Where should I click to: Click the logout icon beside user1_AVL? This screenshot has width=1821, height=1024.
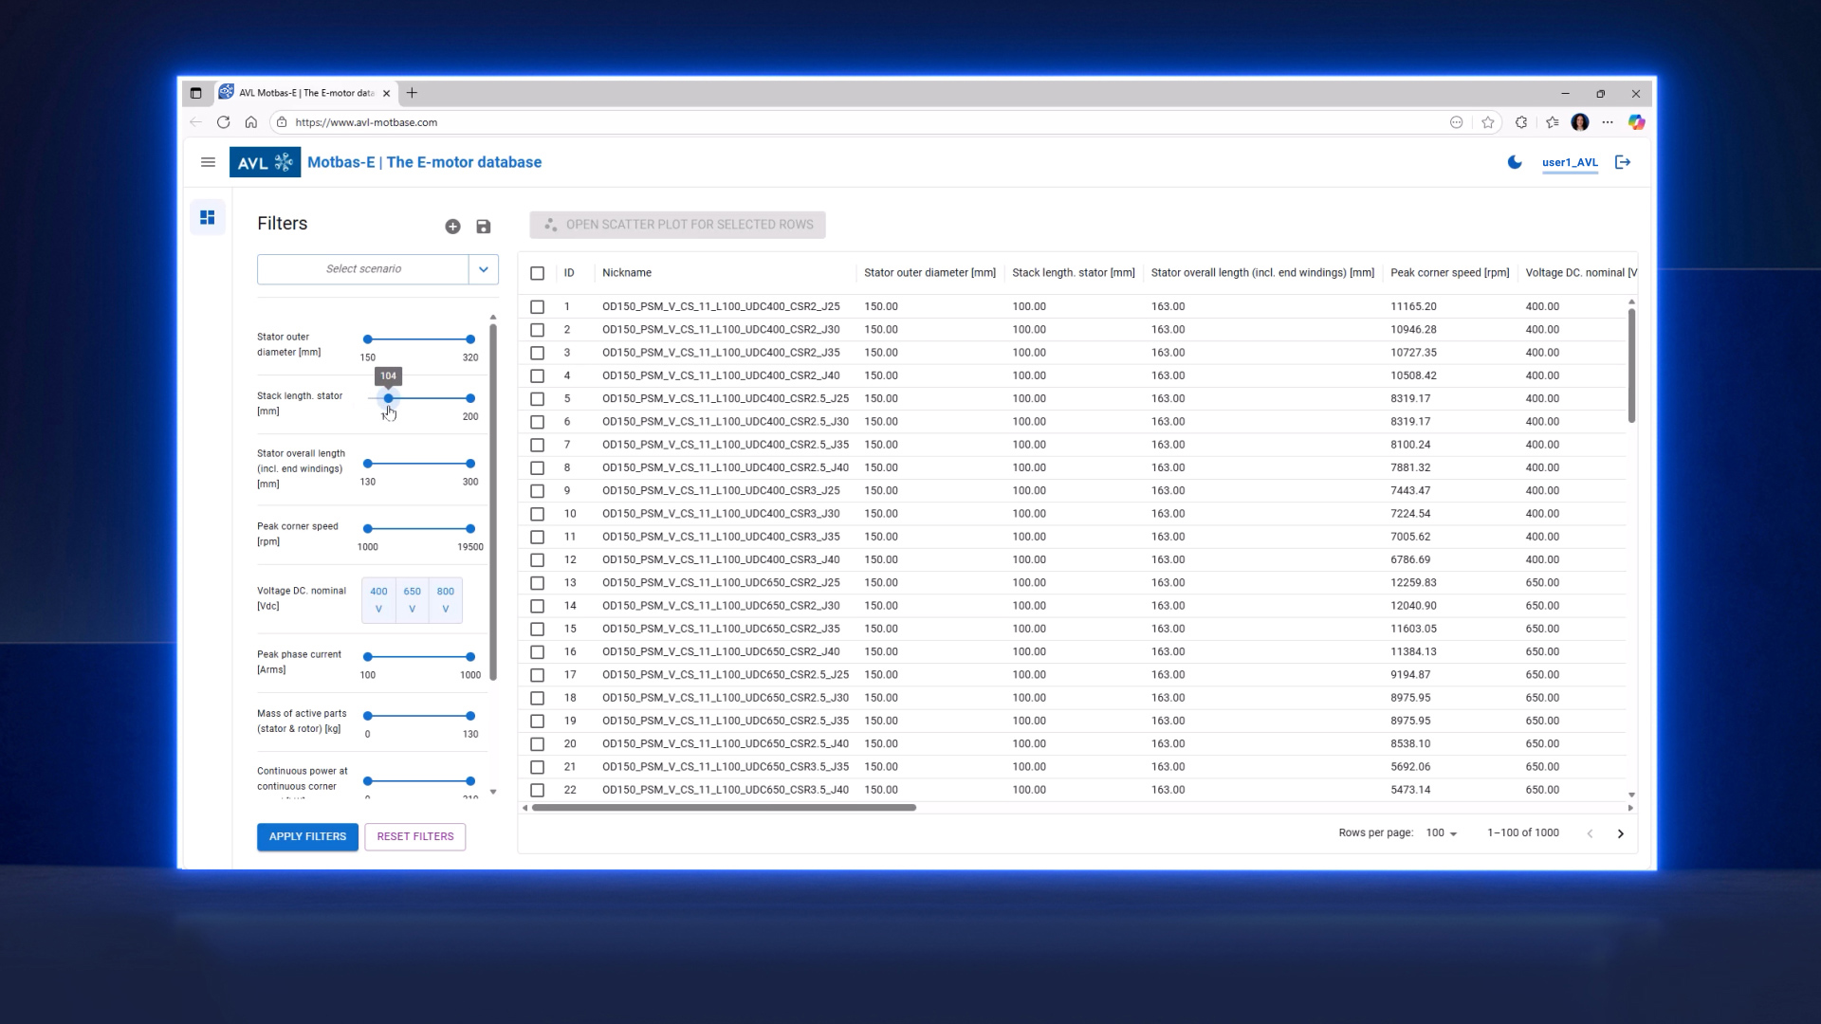pyautogui.click(x=1623, y=162)
